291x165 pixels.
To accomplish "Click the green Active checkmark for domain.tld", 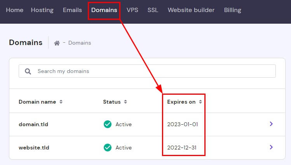I will point(108,124).
